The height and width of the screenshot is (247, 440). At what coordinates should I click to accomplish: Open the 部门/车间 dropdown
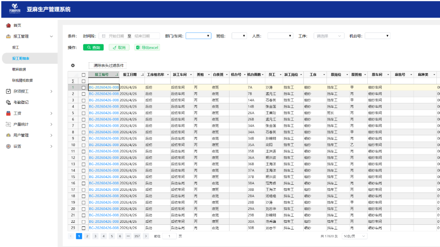(198, 36)
